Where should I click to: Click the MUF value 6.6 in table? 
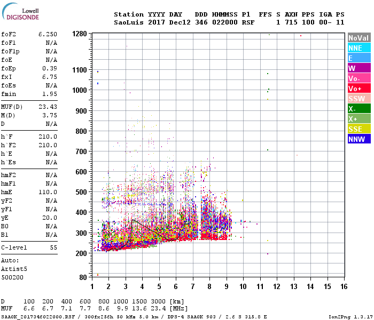[29, 309]
